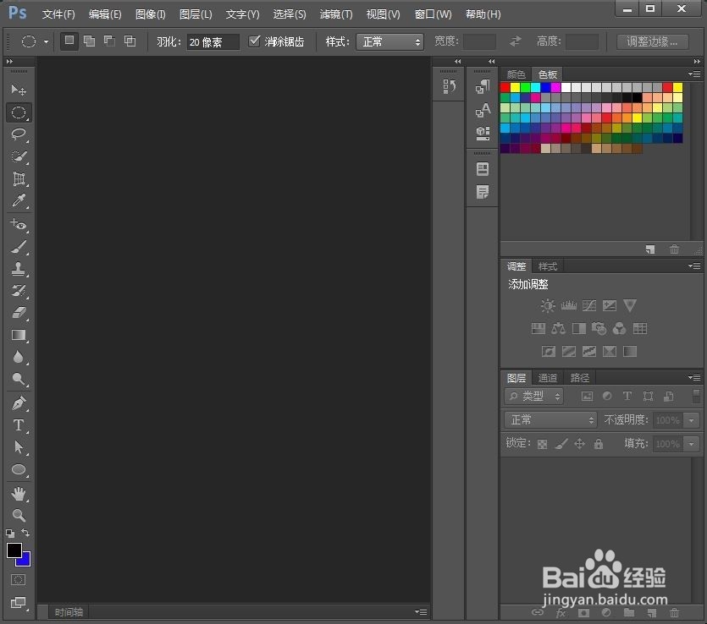707x624 pixels.
Task: Switch to the 路径 tab
Action: tap(580, 378)
